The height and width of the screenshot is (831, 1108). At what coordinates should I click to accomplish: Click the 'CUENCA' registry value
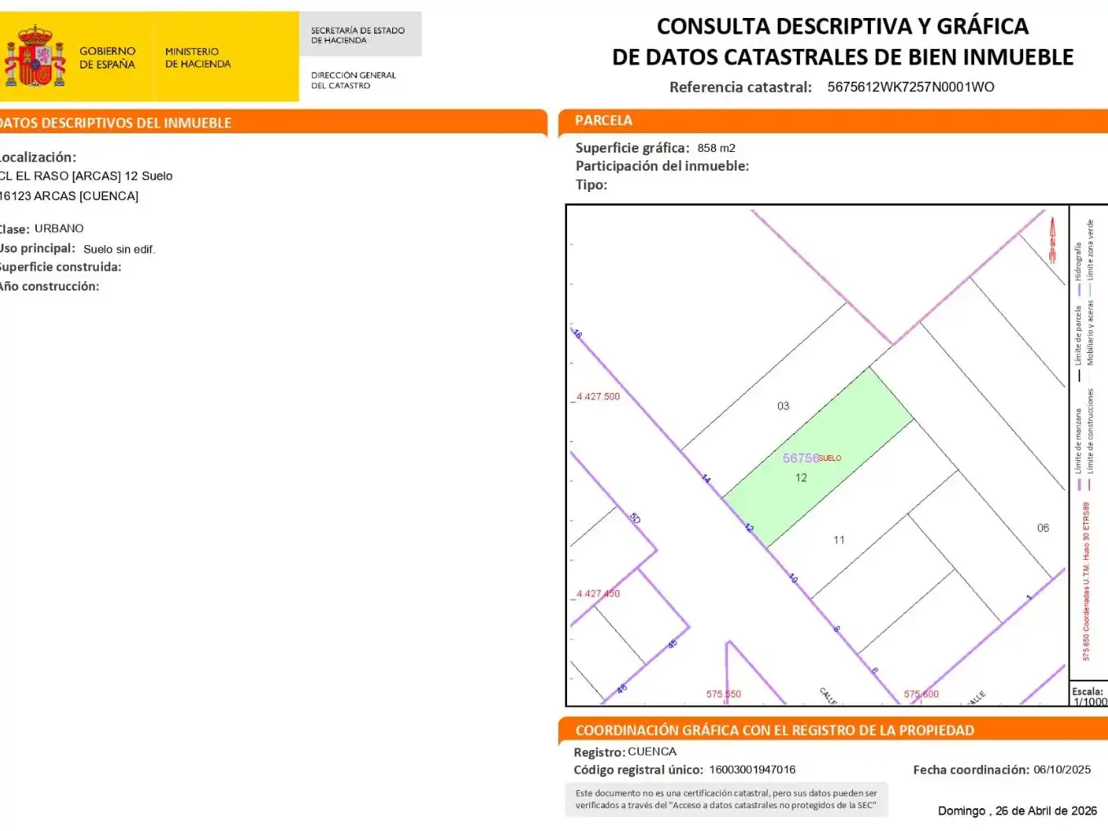coord(652,752)
